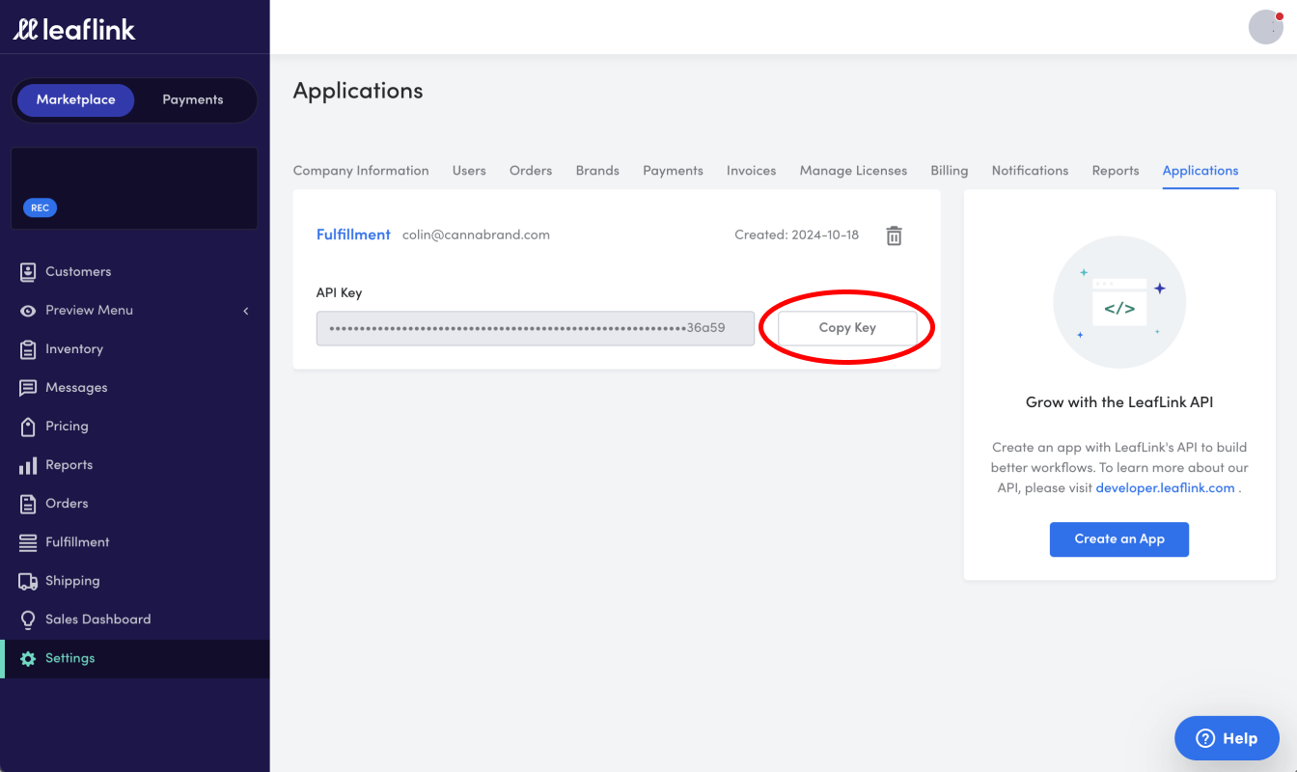Open the Invoices tab
This screenshot has height=772, width=1297.
[752, 171]
